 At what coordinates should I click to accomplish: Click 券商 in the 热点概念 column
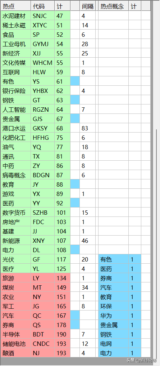(x=114, y=278)
